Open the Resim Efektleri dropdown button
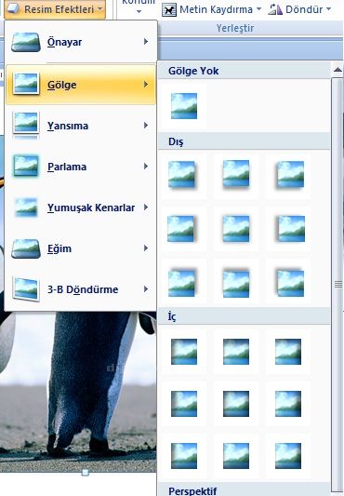 click(x=55, y=9)
